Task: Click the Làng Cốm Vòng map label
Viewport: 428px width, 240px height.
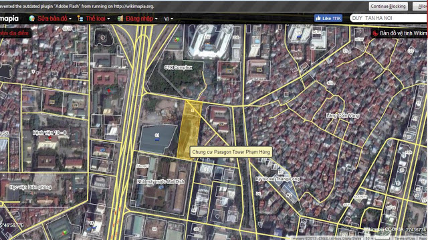Action: (x=343, y=115)
